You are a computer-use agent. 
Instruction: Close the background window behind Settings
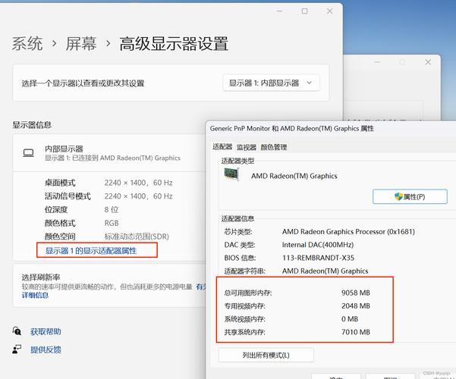pos(428,62)
